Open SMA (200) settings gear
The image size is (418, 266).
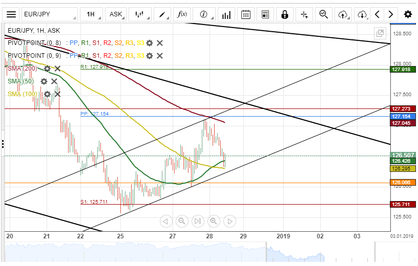[47, 69]
